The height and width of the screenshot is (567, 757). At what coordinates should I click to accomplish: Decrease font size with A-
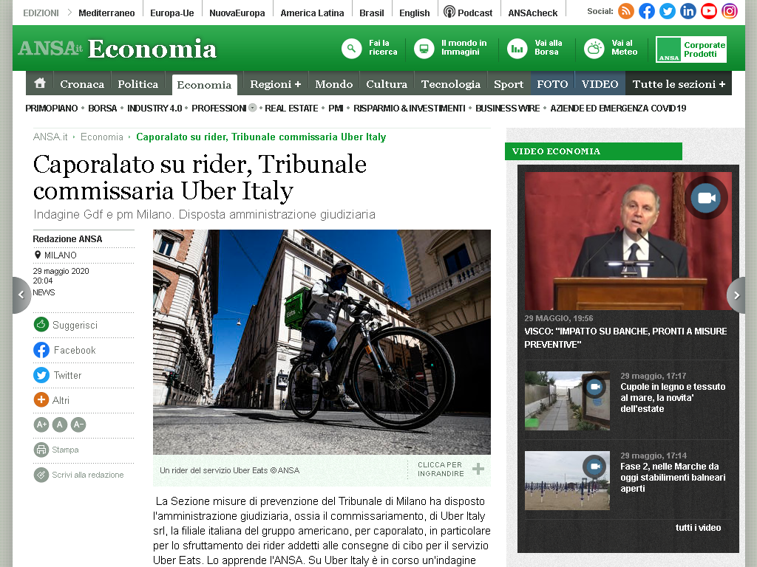click(x=78, y=425)
